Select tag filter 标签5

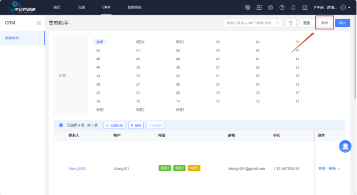point(180,42)
